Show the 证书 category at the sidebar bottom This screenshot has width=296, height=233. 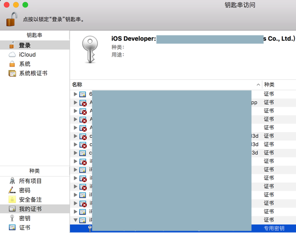tap(35, 227)
